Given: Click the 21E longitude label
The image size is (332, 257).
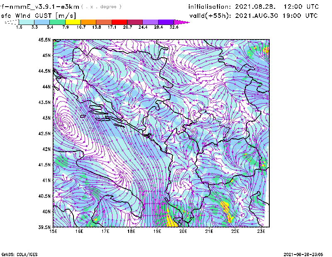Looking at the screenshot, I should click(x=209, y=231).
